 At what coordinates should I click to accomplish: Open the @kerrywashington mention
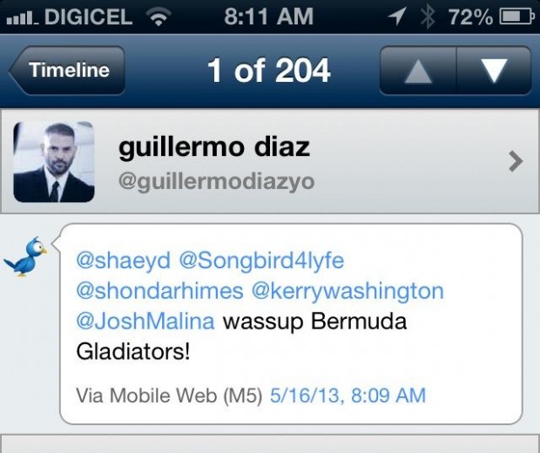[x=348, y=291]
